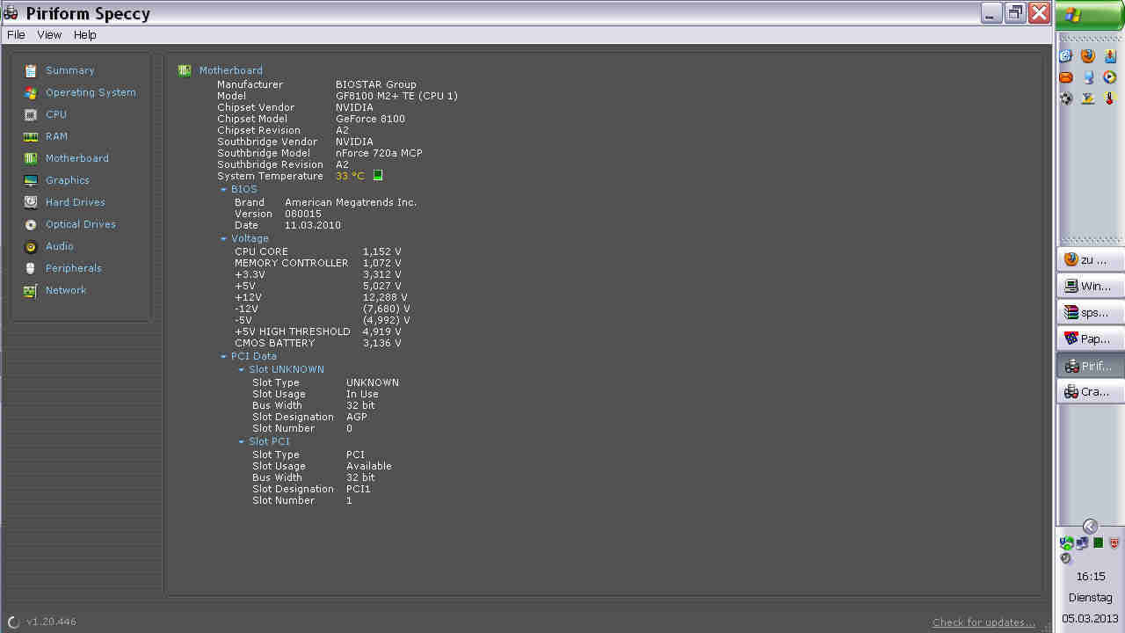
Task: Click the American Megatrends Inc. brand value
Action: (x=351, y=202)
